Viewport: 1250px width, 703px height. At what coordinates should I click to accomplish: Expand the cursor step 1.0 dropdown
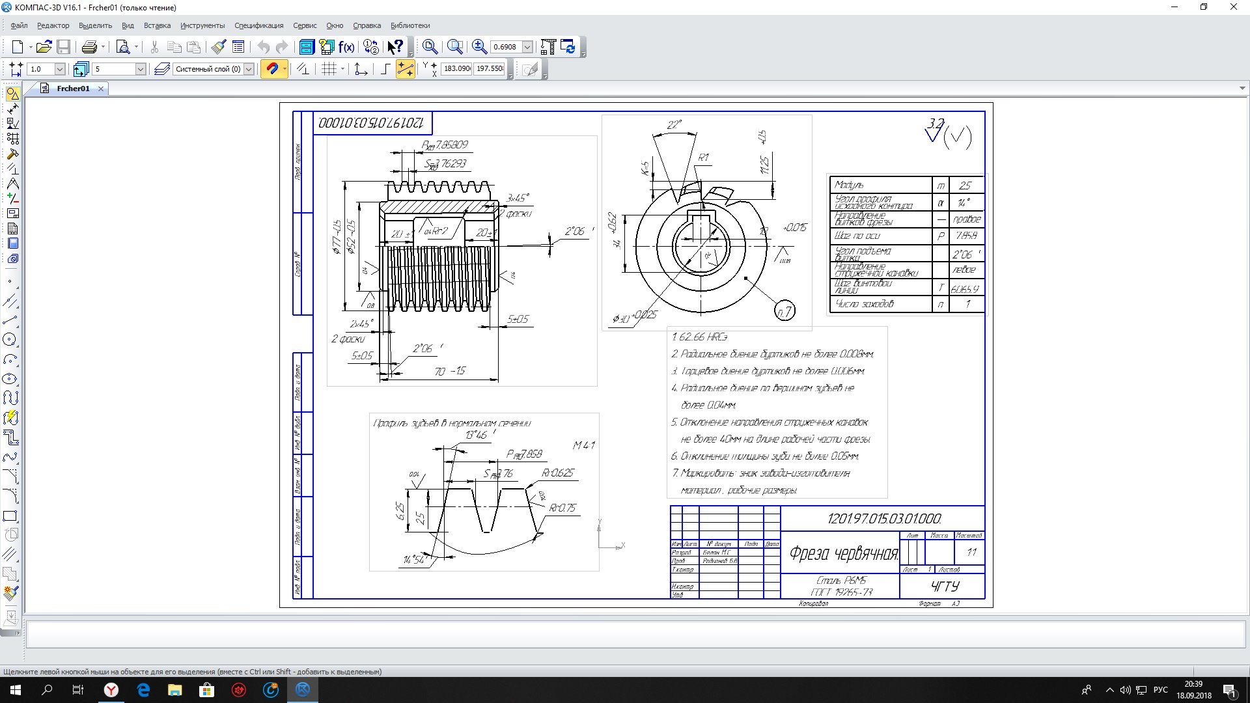[x=60, y=69]
